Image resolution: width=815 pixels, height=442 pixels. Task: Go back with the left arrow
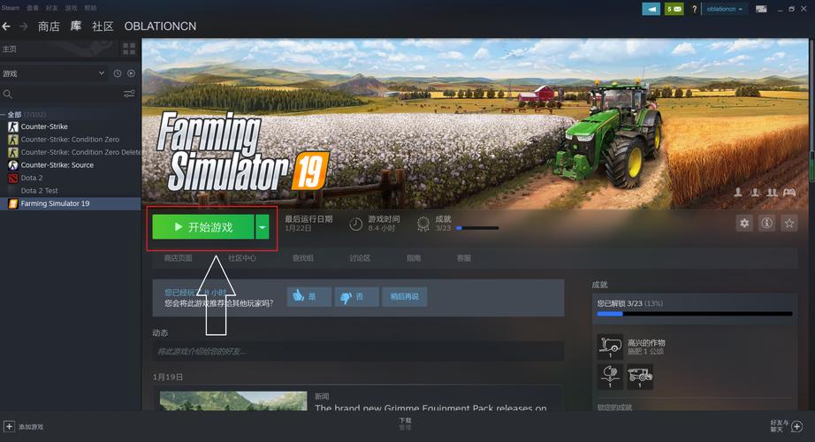6,26
